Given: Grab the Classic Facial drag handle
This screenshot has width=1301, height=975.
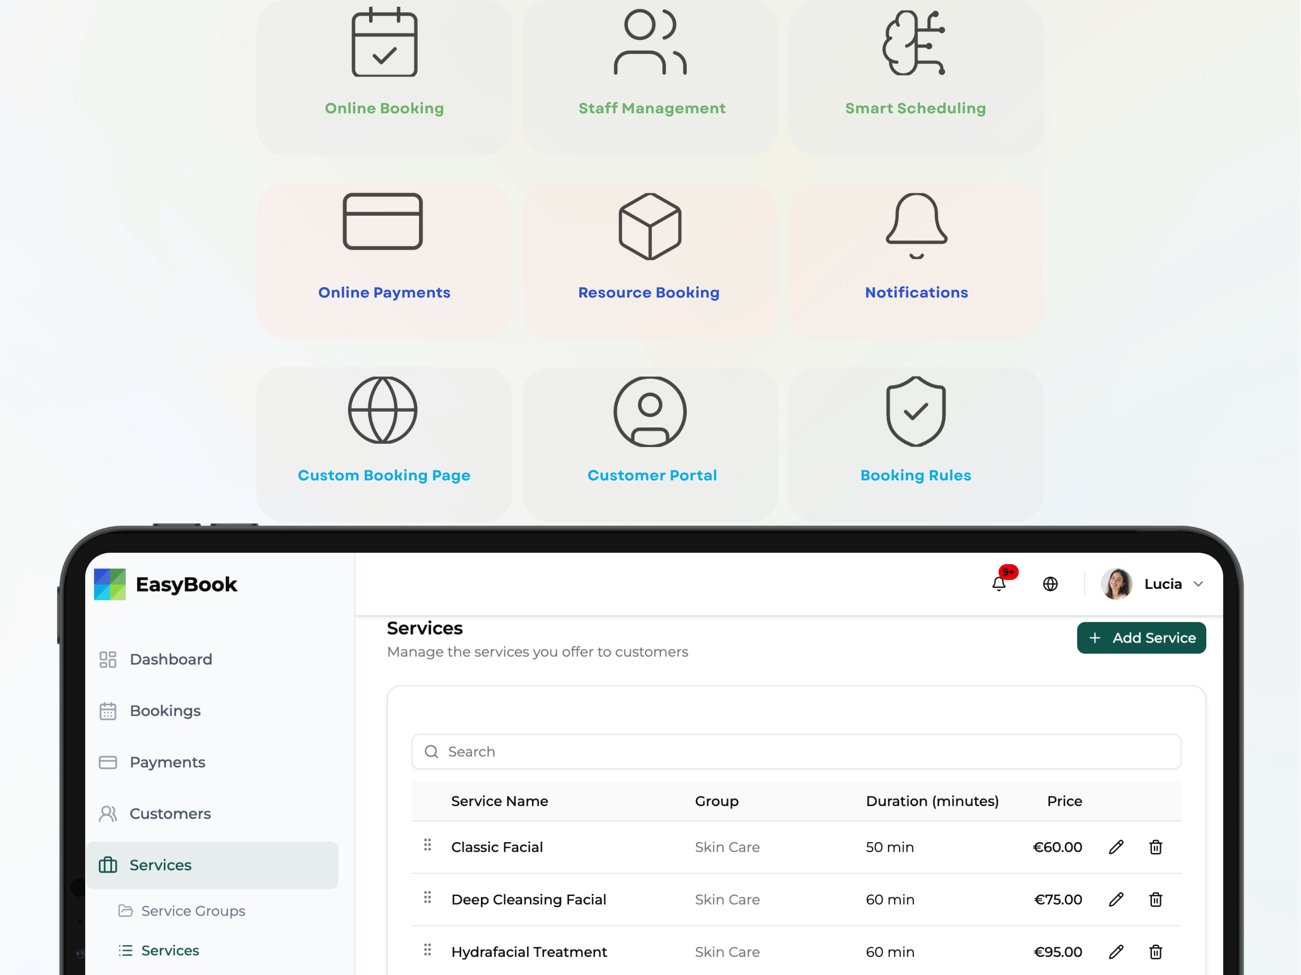Looking at the screenshot, I should [x=428, y=845].
